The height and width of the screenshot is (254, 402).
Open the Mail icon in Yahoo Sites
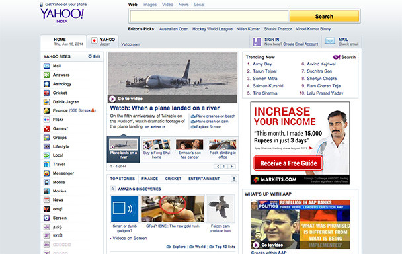click(x=46, y=66)
